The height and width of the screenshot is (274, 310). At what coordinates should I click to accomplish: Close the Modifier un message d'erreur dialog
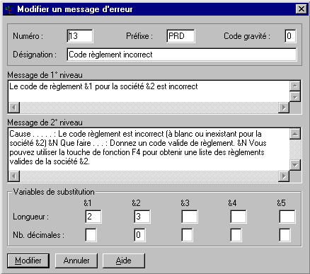(302, 9)
